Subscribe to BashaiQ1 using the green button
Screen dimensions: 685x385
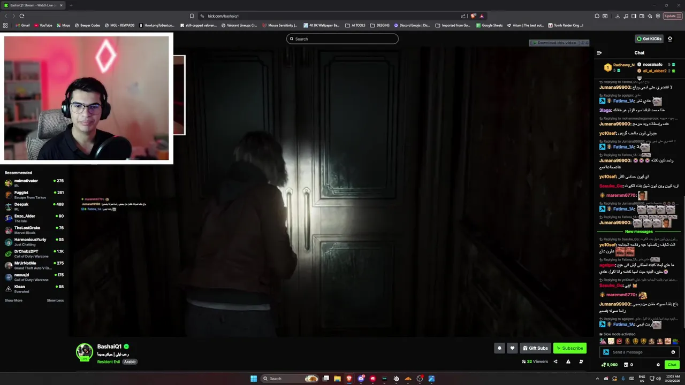pyautogui.click(x=569, y=348)
